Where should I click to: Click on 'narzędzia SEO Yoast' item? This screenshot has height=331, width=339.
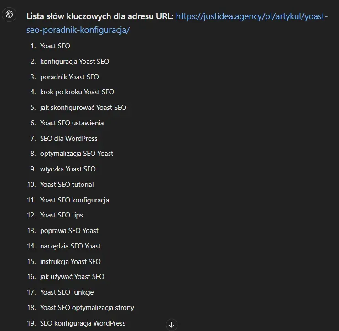pyautogui.click(x=70, y=246)
